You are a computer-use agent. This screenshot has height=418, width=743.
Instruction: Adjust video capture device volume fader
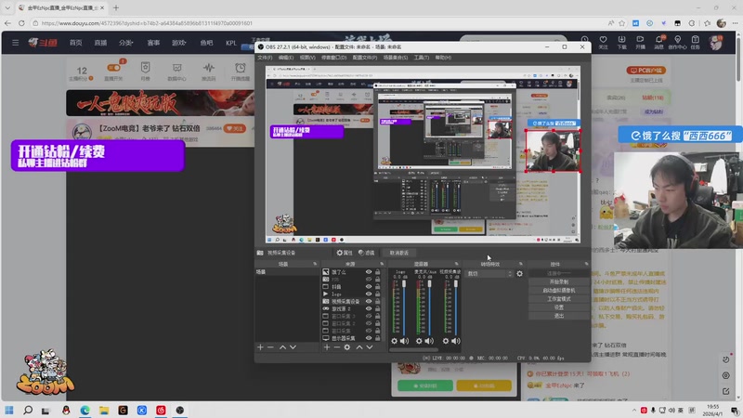pos(456,284)
